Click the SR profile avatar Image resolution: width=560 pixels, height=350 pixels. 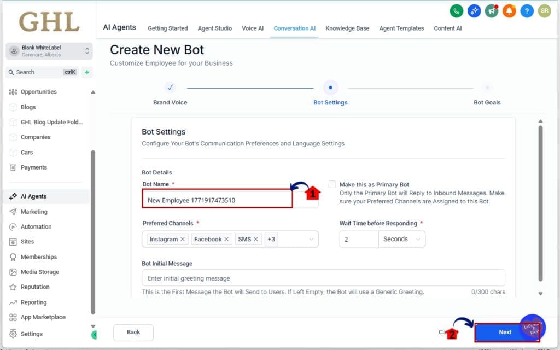coord(545,10)
